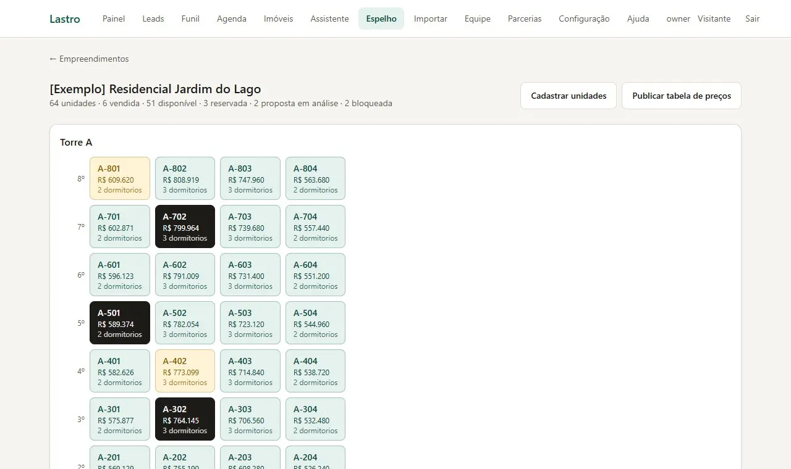791x469 pixels.
Task: Go to Leads in the navigation
Action: point(153,19)
